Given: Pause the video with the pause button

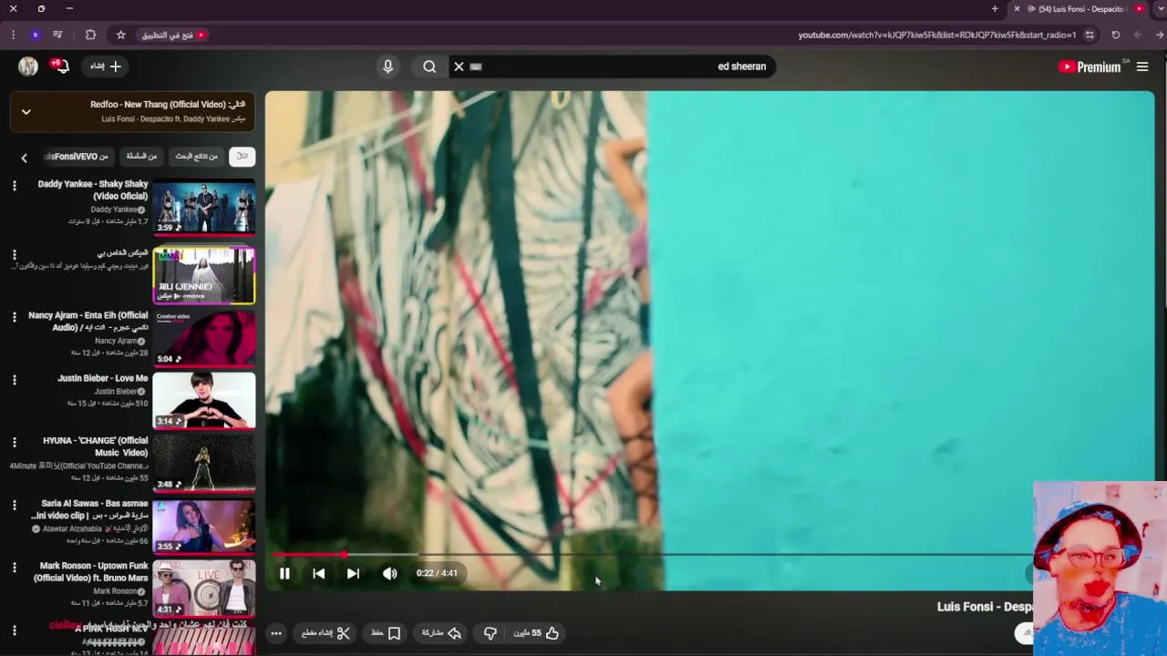Looking at the screenshot, I should click(x=284, y=573).
